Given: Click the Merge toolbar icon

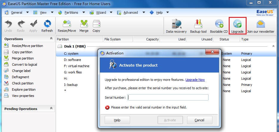Looking at the screenshot, I should [84, 24].
